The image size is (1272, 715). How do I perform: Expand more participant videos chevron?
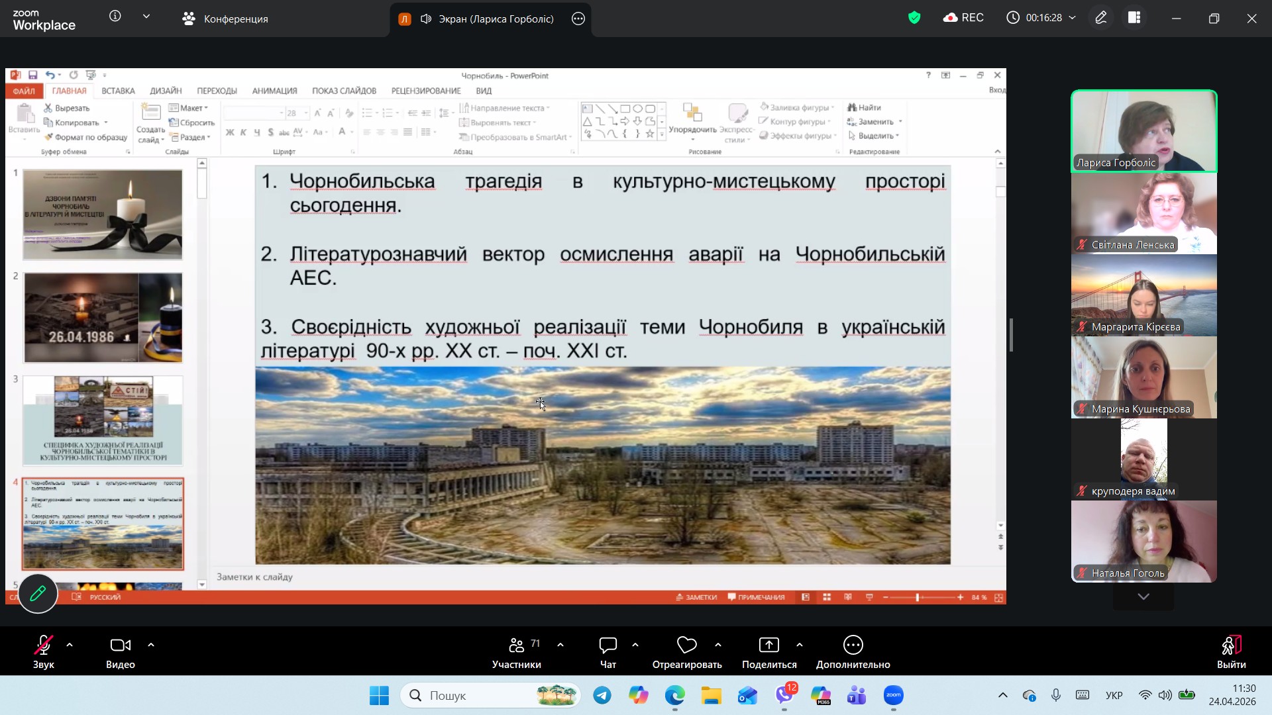click(x=1143, y=596)
